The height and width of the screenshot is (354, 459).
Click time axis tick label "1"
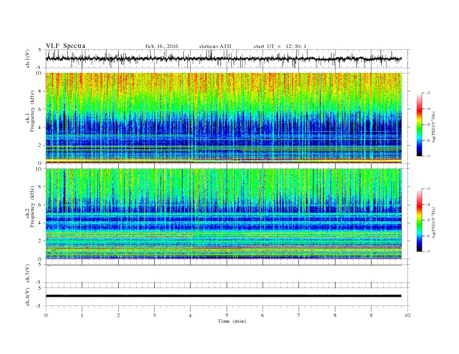tap(82, 315)
